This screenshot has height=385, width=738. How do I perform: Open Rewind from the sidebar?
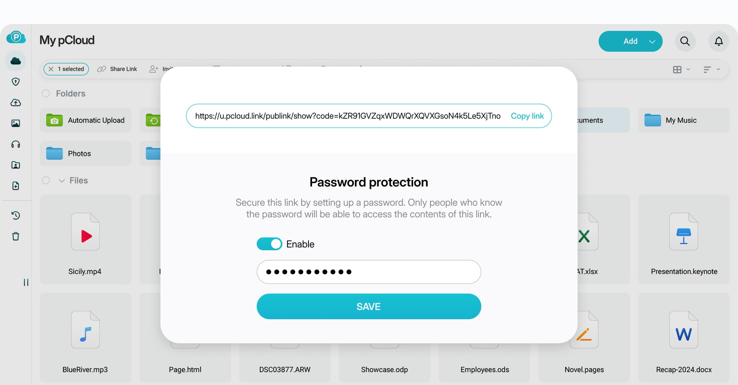click(x=16, y=215)
